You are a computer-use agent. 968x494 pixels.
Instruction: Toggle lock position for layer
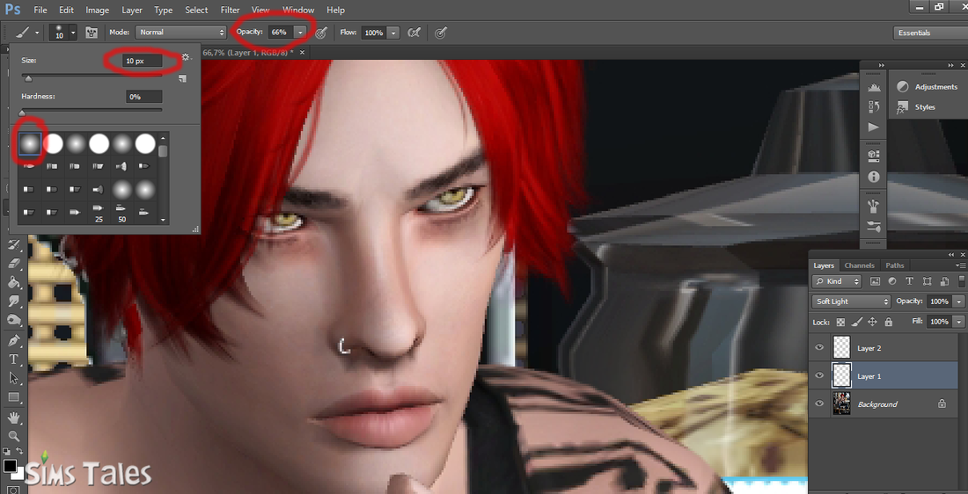[x=872, y=322]
